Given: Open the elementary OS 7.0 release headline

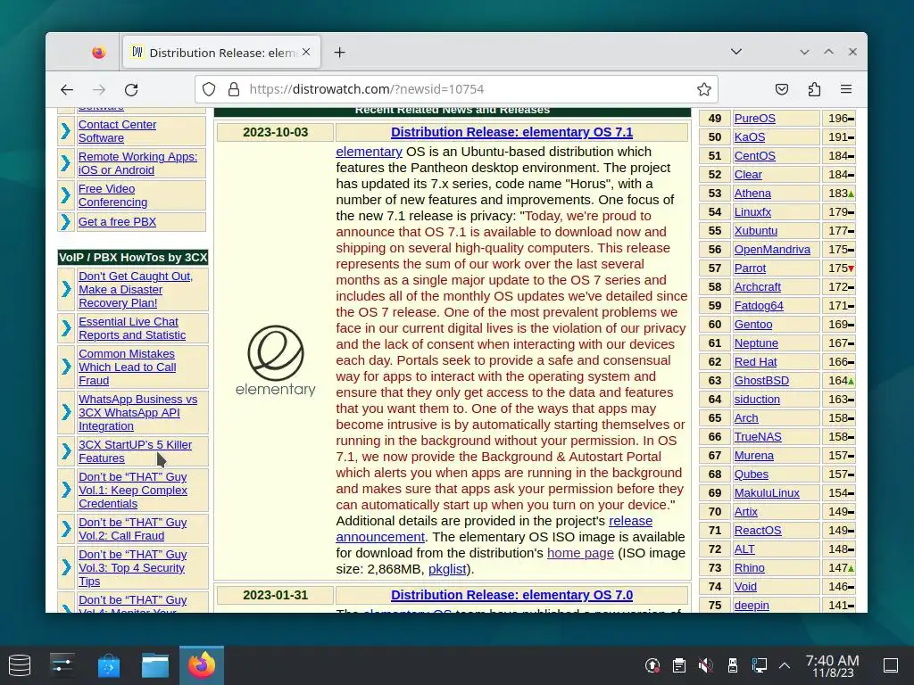Looking at the screenshot, I should [511, 595].
